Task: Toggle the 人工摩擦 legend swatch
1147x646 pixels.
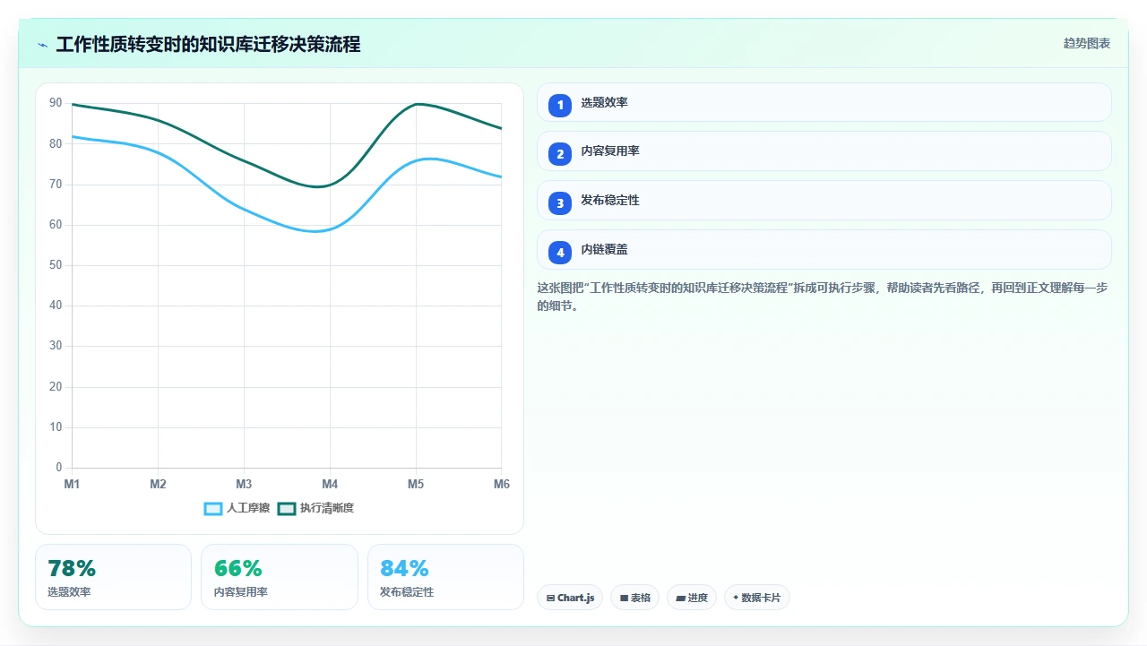Action: click(x=213, y=508)
